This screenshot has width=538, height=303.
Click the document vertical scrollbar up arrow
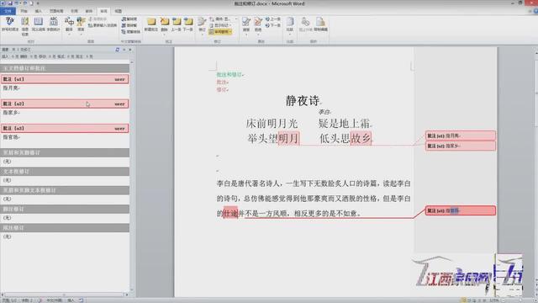pos(536,53)
